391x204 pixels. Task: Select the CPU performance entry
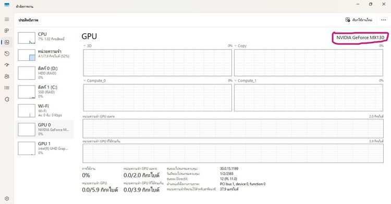(44, 37)
